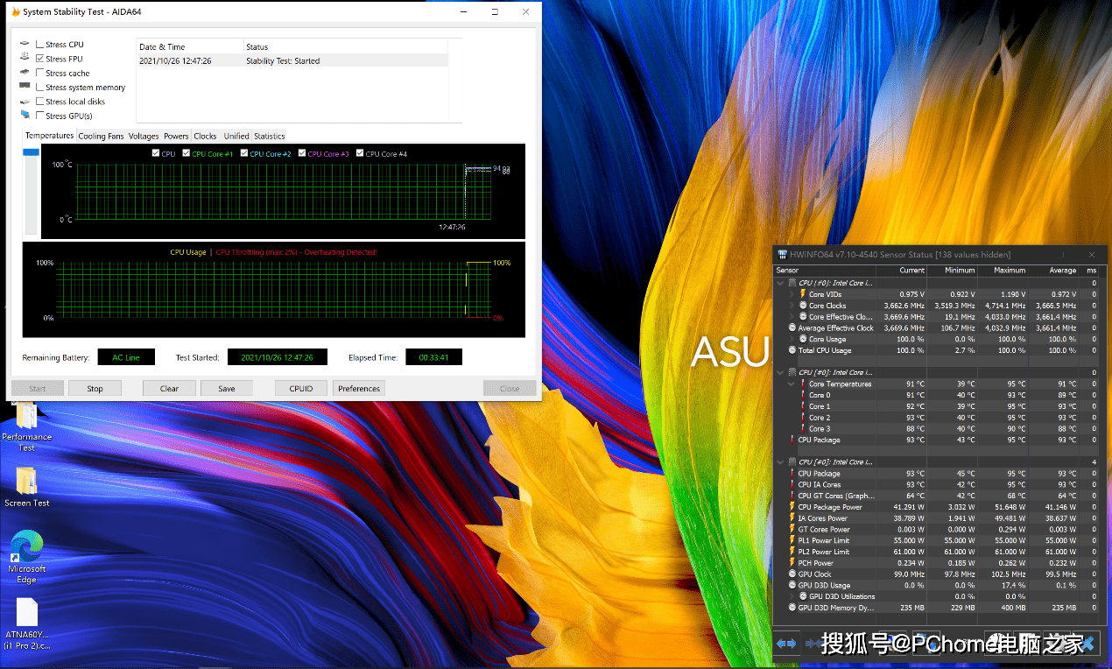Screen dimensions: 1112x669
Task: Open the CPUID panel
Action: click(x=301, y=388)
